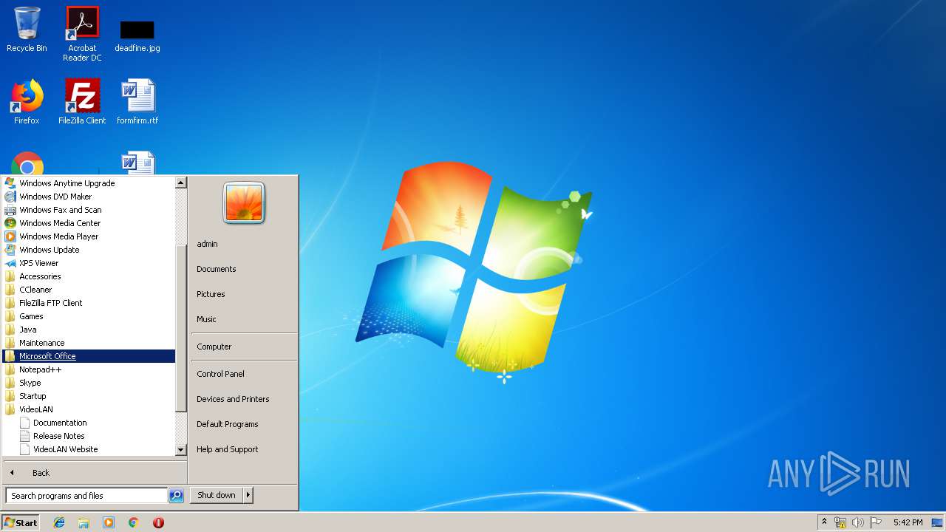Screen dimensions: 946x532
Task: Click the search magnifier button
Action: [176, 496]
